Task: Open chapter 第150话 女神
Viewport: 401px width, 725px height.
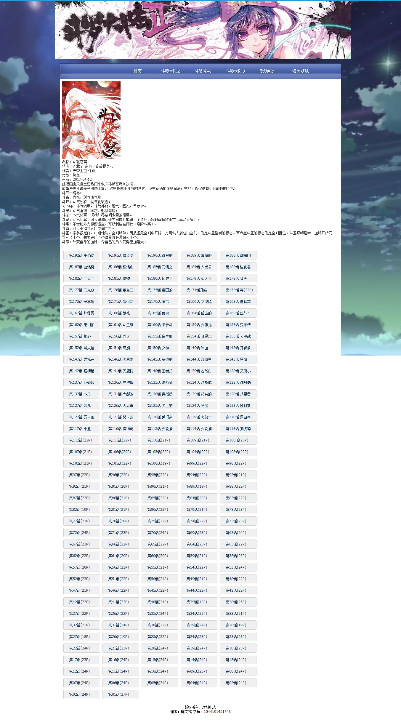Action: [x=160, y=348]
